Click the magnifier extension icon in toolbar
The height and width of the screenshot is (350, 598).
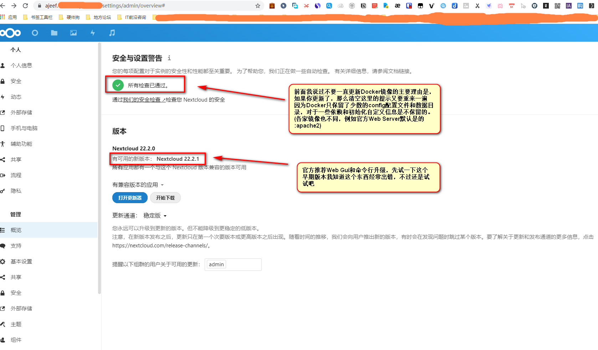pos(329,6)
